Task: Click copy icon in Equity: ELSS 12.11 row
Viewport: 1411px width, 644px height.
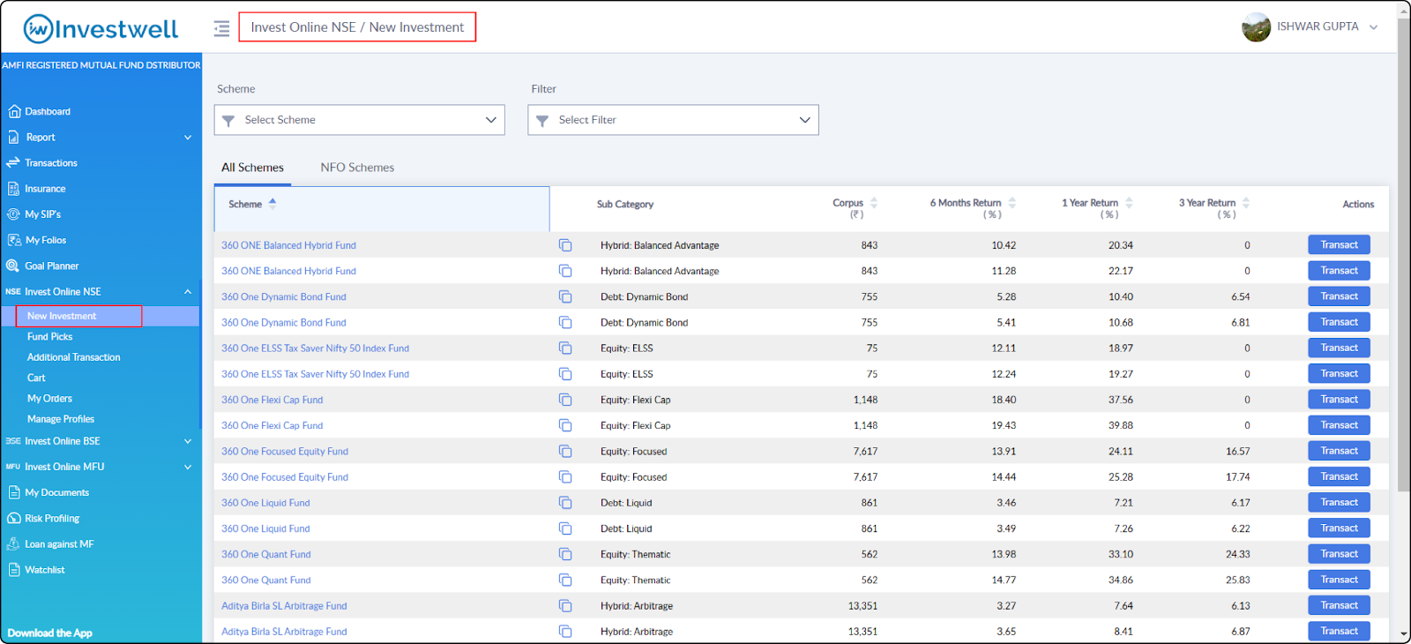Action: [x=565, y=348]
